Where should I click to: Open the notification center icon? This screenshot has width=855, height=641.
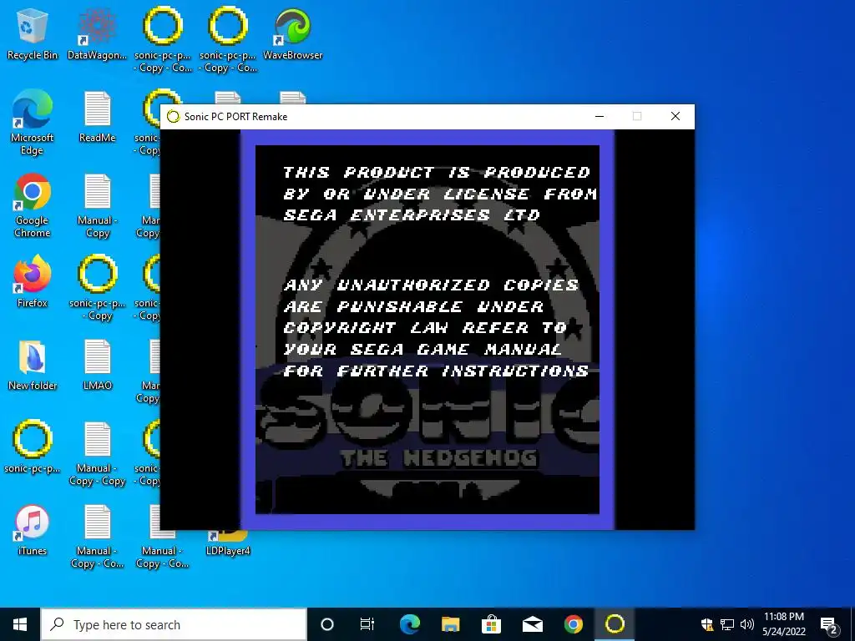pyautogui.click(x=829, y=624)
